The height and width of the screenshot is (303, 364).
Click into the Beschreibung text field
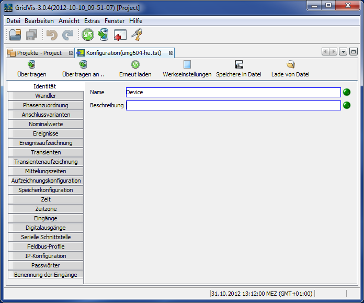(x=233, y=105)
